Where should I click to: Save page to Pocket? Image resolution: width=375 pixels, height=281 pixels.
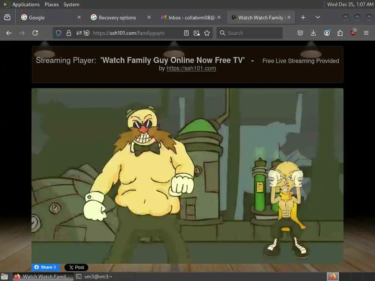[300, 33]
